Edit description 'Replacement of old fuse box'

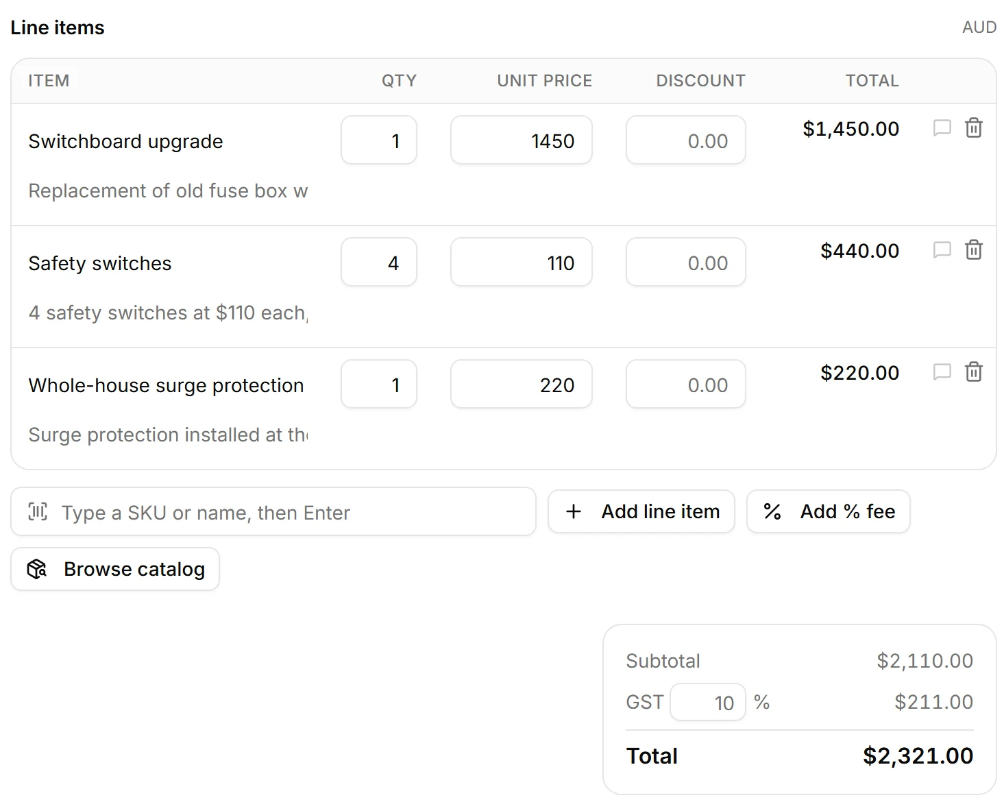[x=168, y=191]
